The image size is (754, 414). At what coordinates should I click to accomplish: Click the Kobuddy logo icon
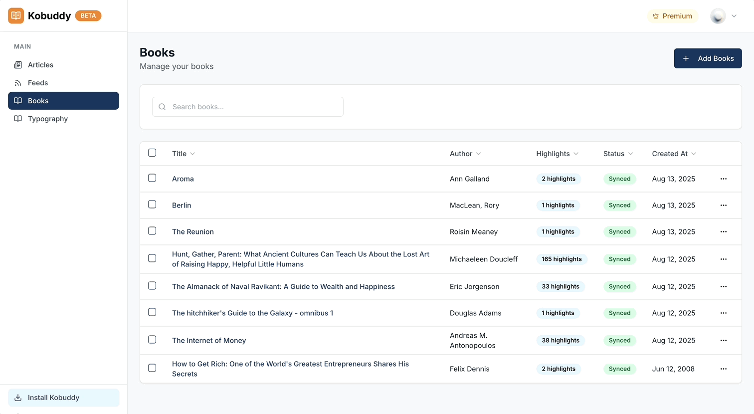pos(16,16)
